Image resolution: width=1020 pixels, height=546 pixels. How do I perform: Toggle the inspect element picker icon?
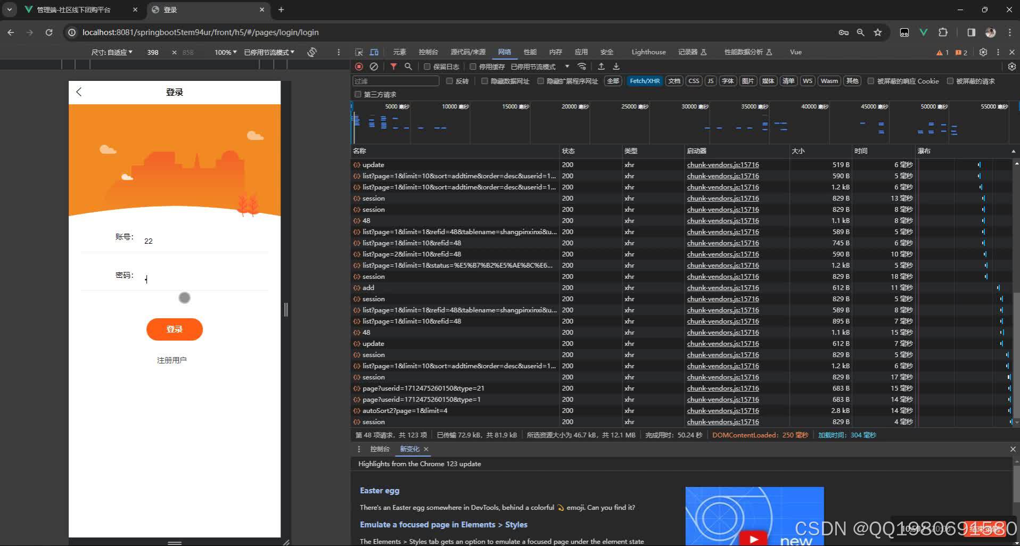pos(359,52)
